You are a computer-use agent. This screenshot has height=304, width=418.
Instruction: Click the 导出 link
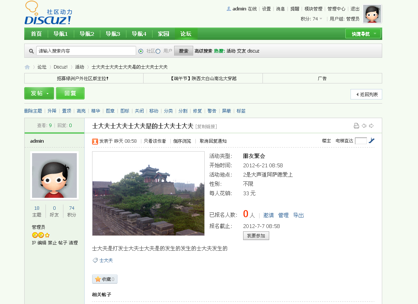[x=299, y=215]
